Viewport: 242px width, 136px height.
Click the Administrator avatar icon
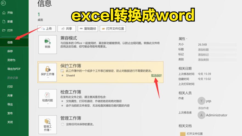pyautogui.click(x=201, y=115)
